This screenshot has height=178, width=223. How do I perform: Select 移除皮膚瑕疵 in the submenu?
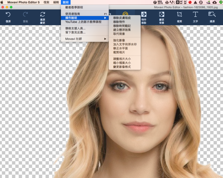tap(122, 18)
